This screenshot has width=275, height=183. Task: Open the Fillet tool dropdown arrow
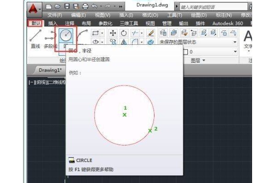(x=142, y=42)
